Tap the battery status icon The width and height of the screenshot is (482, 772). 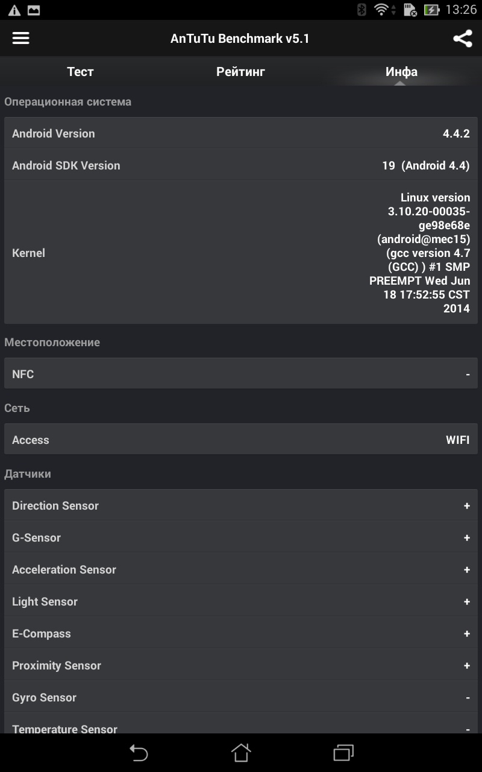(x=431, y=10)
